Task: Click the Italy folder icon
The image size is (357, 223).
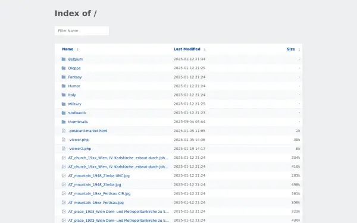Action: click(x=64, y=95)
